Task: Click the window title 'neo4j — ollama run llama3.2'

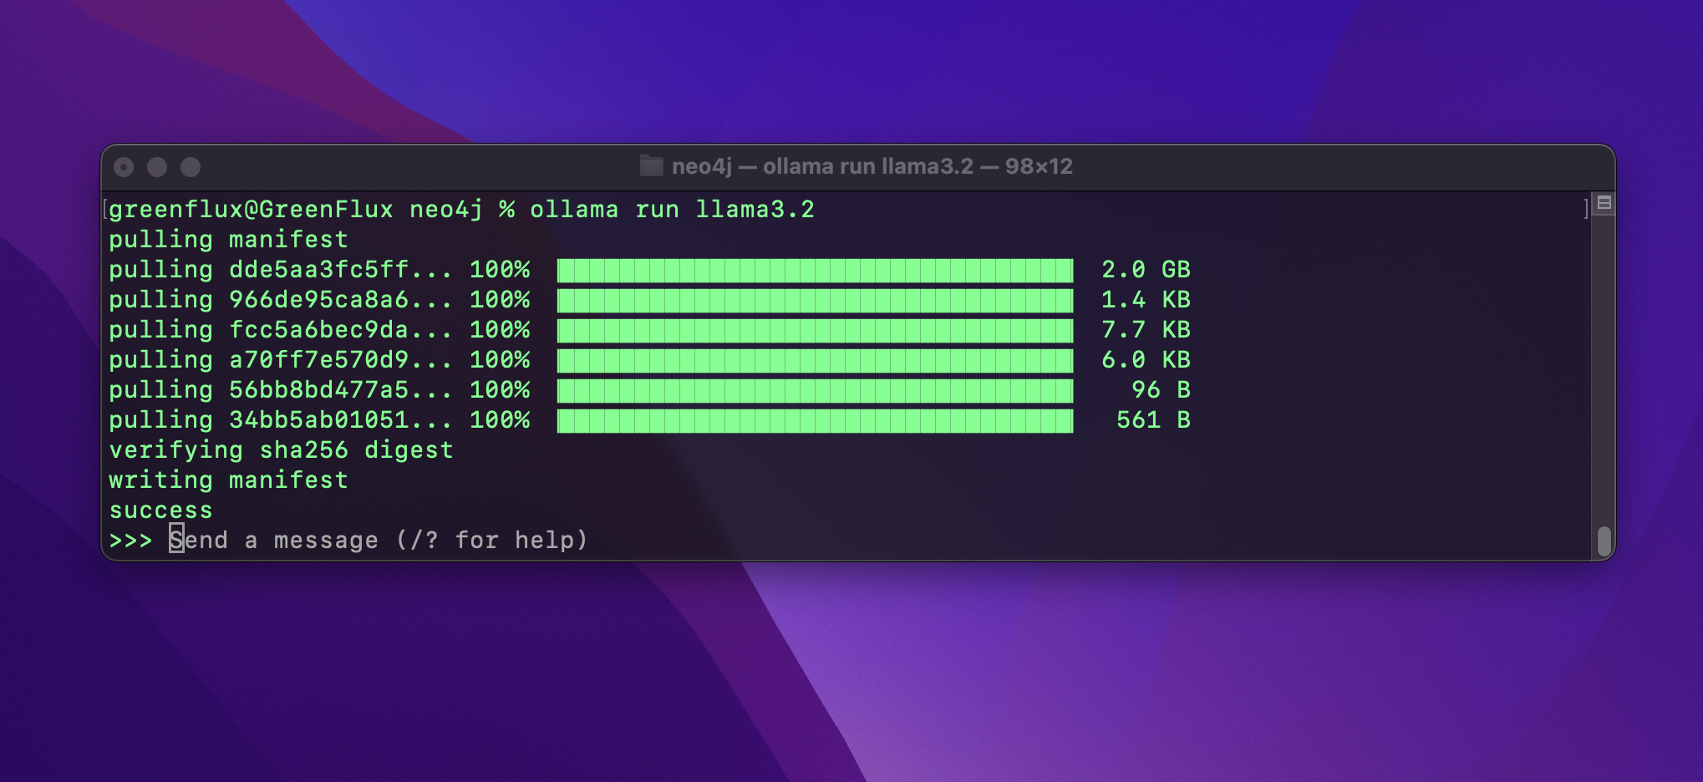Action: click(871, 166)
